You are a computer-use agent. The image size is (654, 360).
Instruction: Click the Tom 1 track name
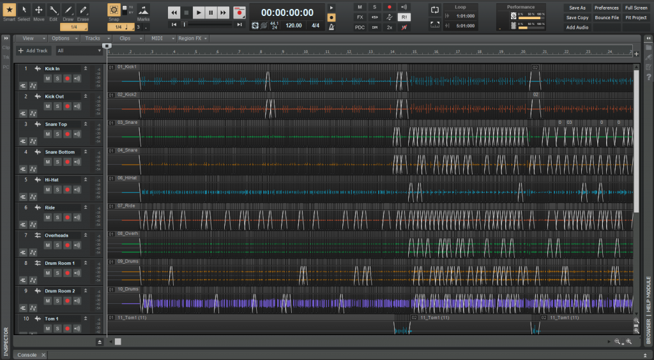52,319
